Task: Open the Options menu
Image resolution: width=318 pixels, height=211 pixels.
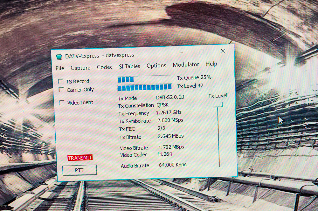Action: pos(156,65)
